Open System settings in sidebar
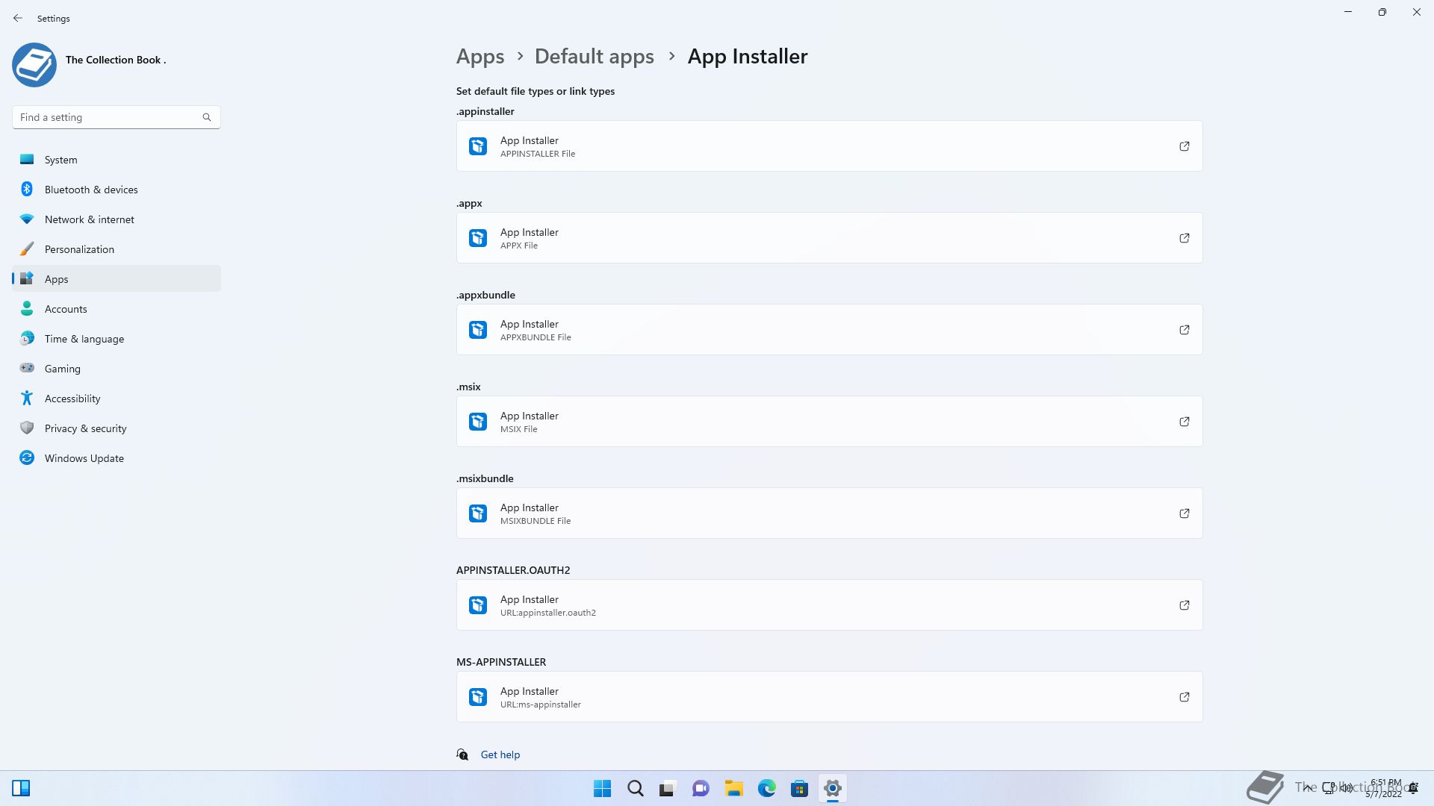The height and width of the screenshot is (806, 1434). [x=117, y=160]
